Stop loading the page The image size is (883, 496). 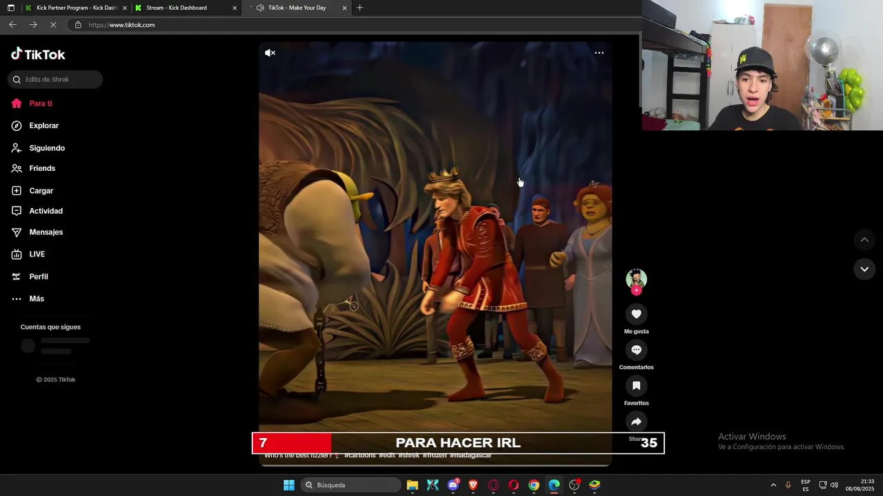click(x=53, y=25)
